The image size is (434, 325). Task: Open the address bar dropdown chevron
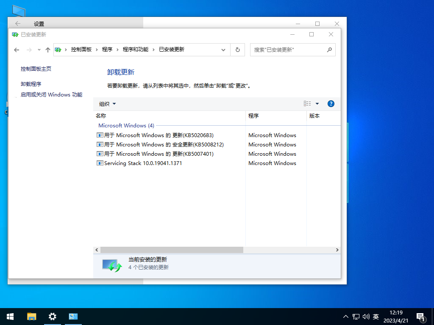pyautogui.click(x=223, y=50)
